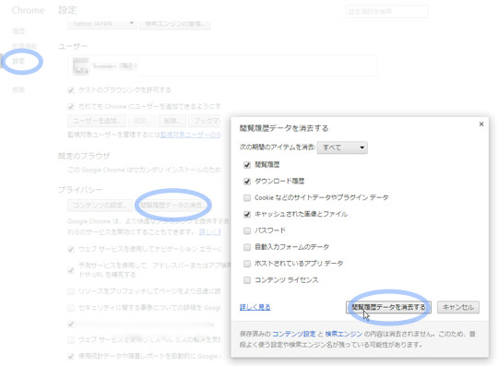Toggle ウェブ サービスを使用してナビゲーション エラー checkbox
498x366 pixels.
coord(71,250)
